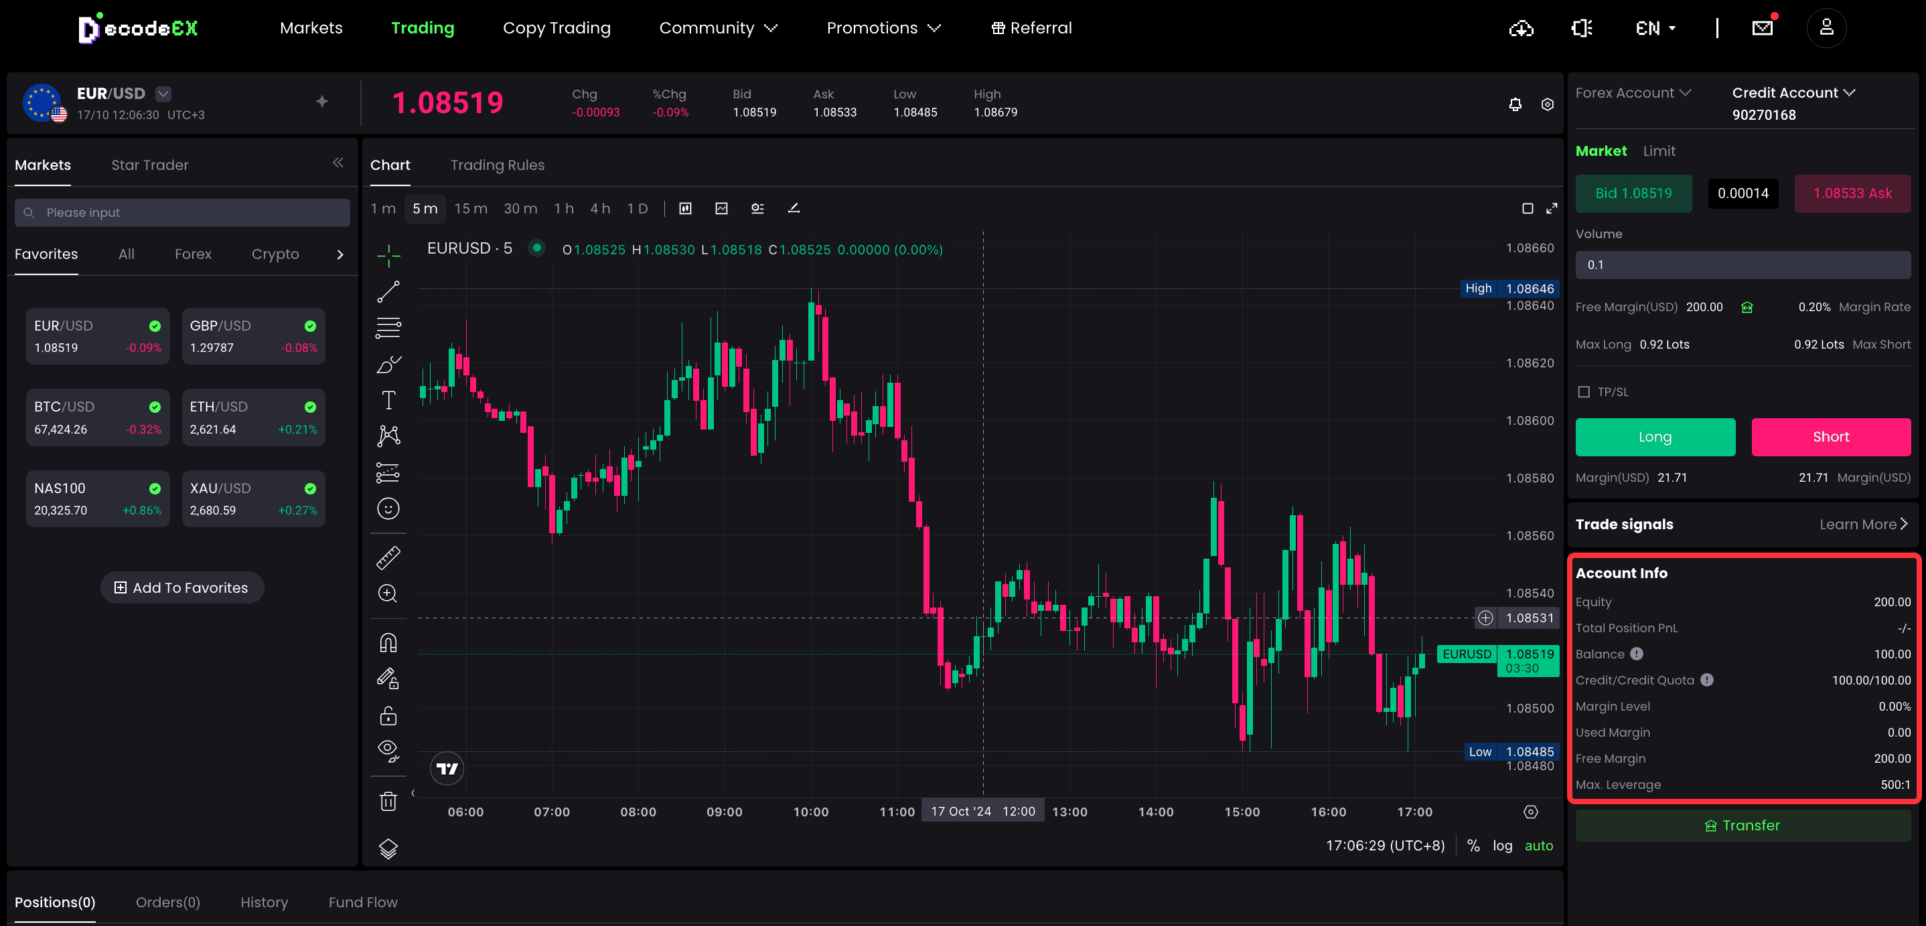Click the Transfer button

click(1742, 825)
